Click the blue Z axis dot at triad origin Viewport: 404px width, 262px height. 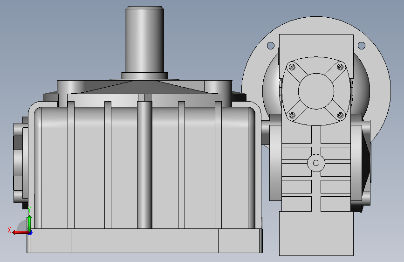pos(30,233)
